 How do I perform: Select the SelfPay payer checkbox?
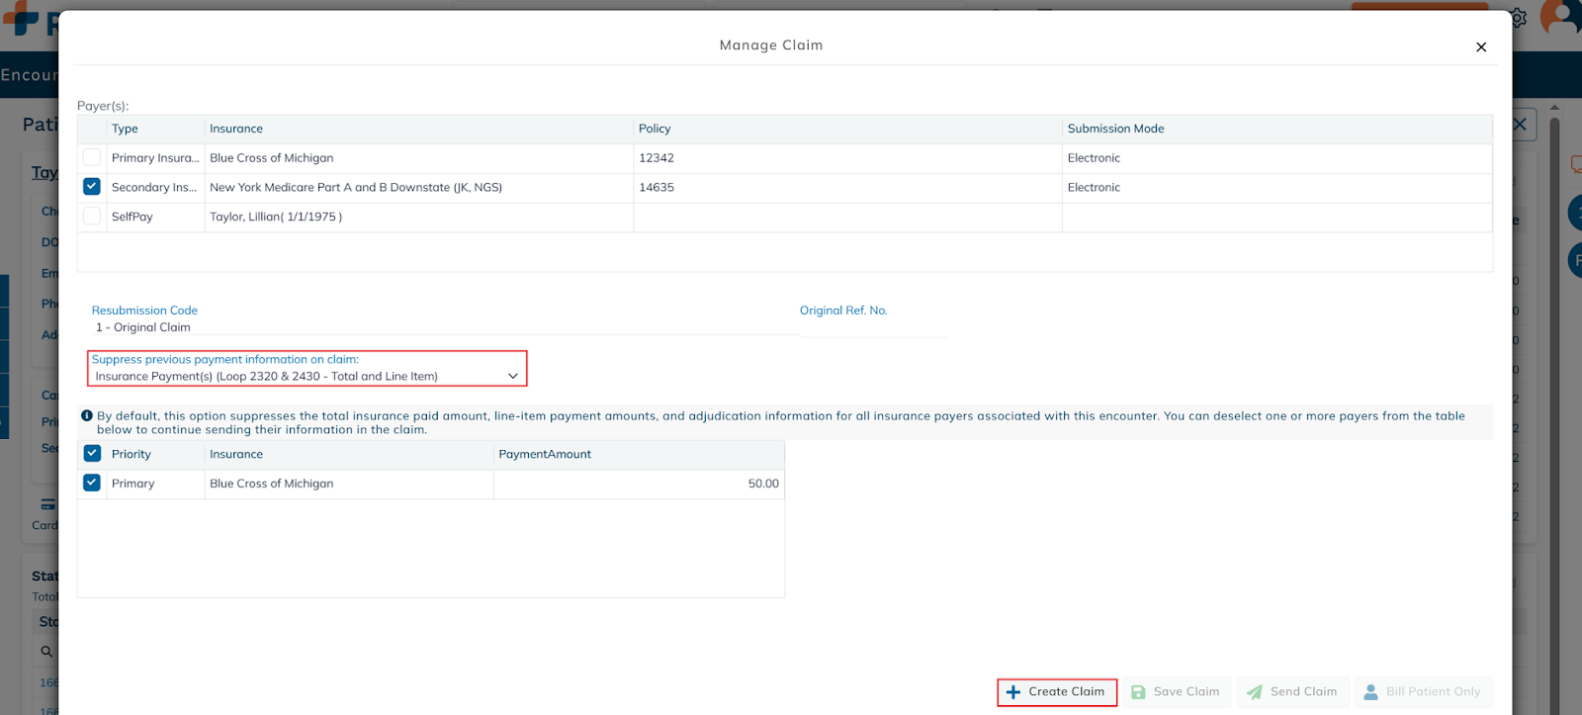pyautogui.click(x=92, y=217)
